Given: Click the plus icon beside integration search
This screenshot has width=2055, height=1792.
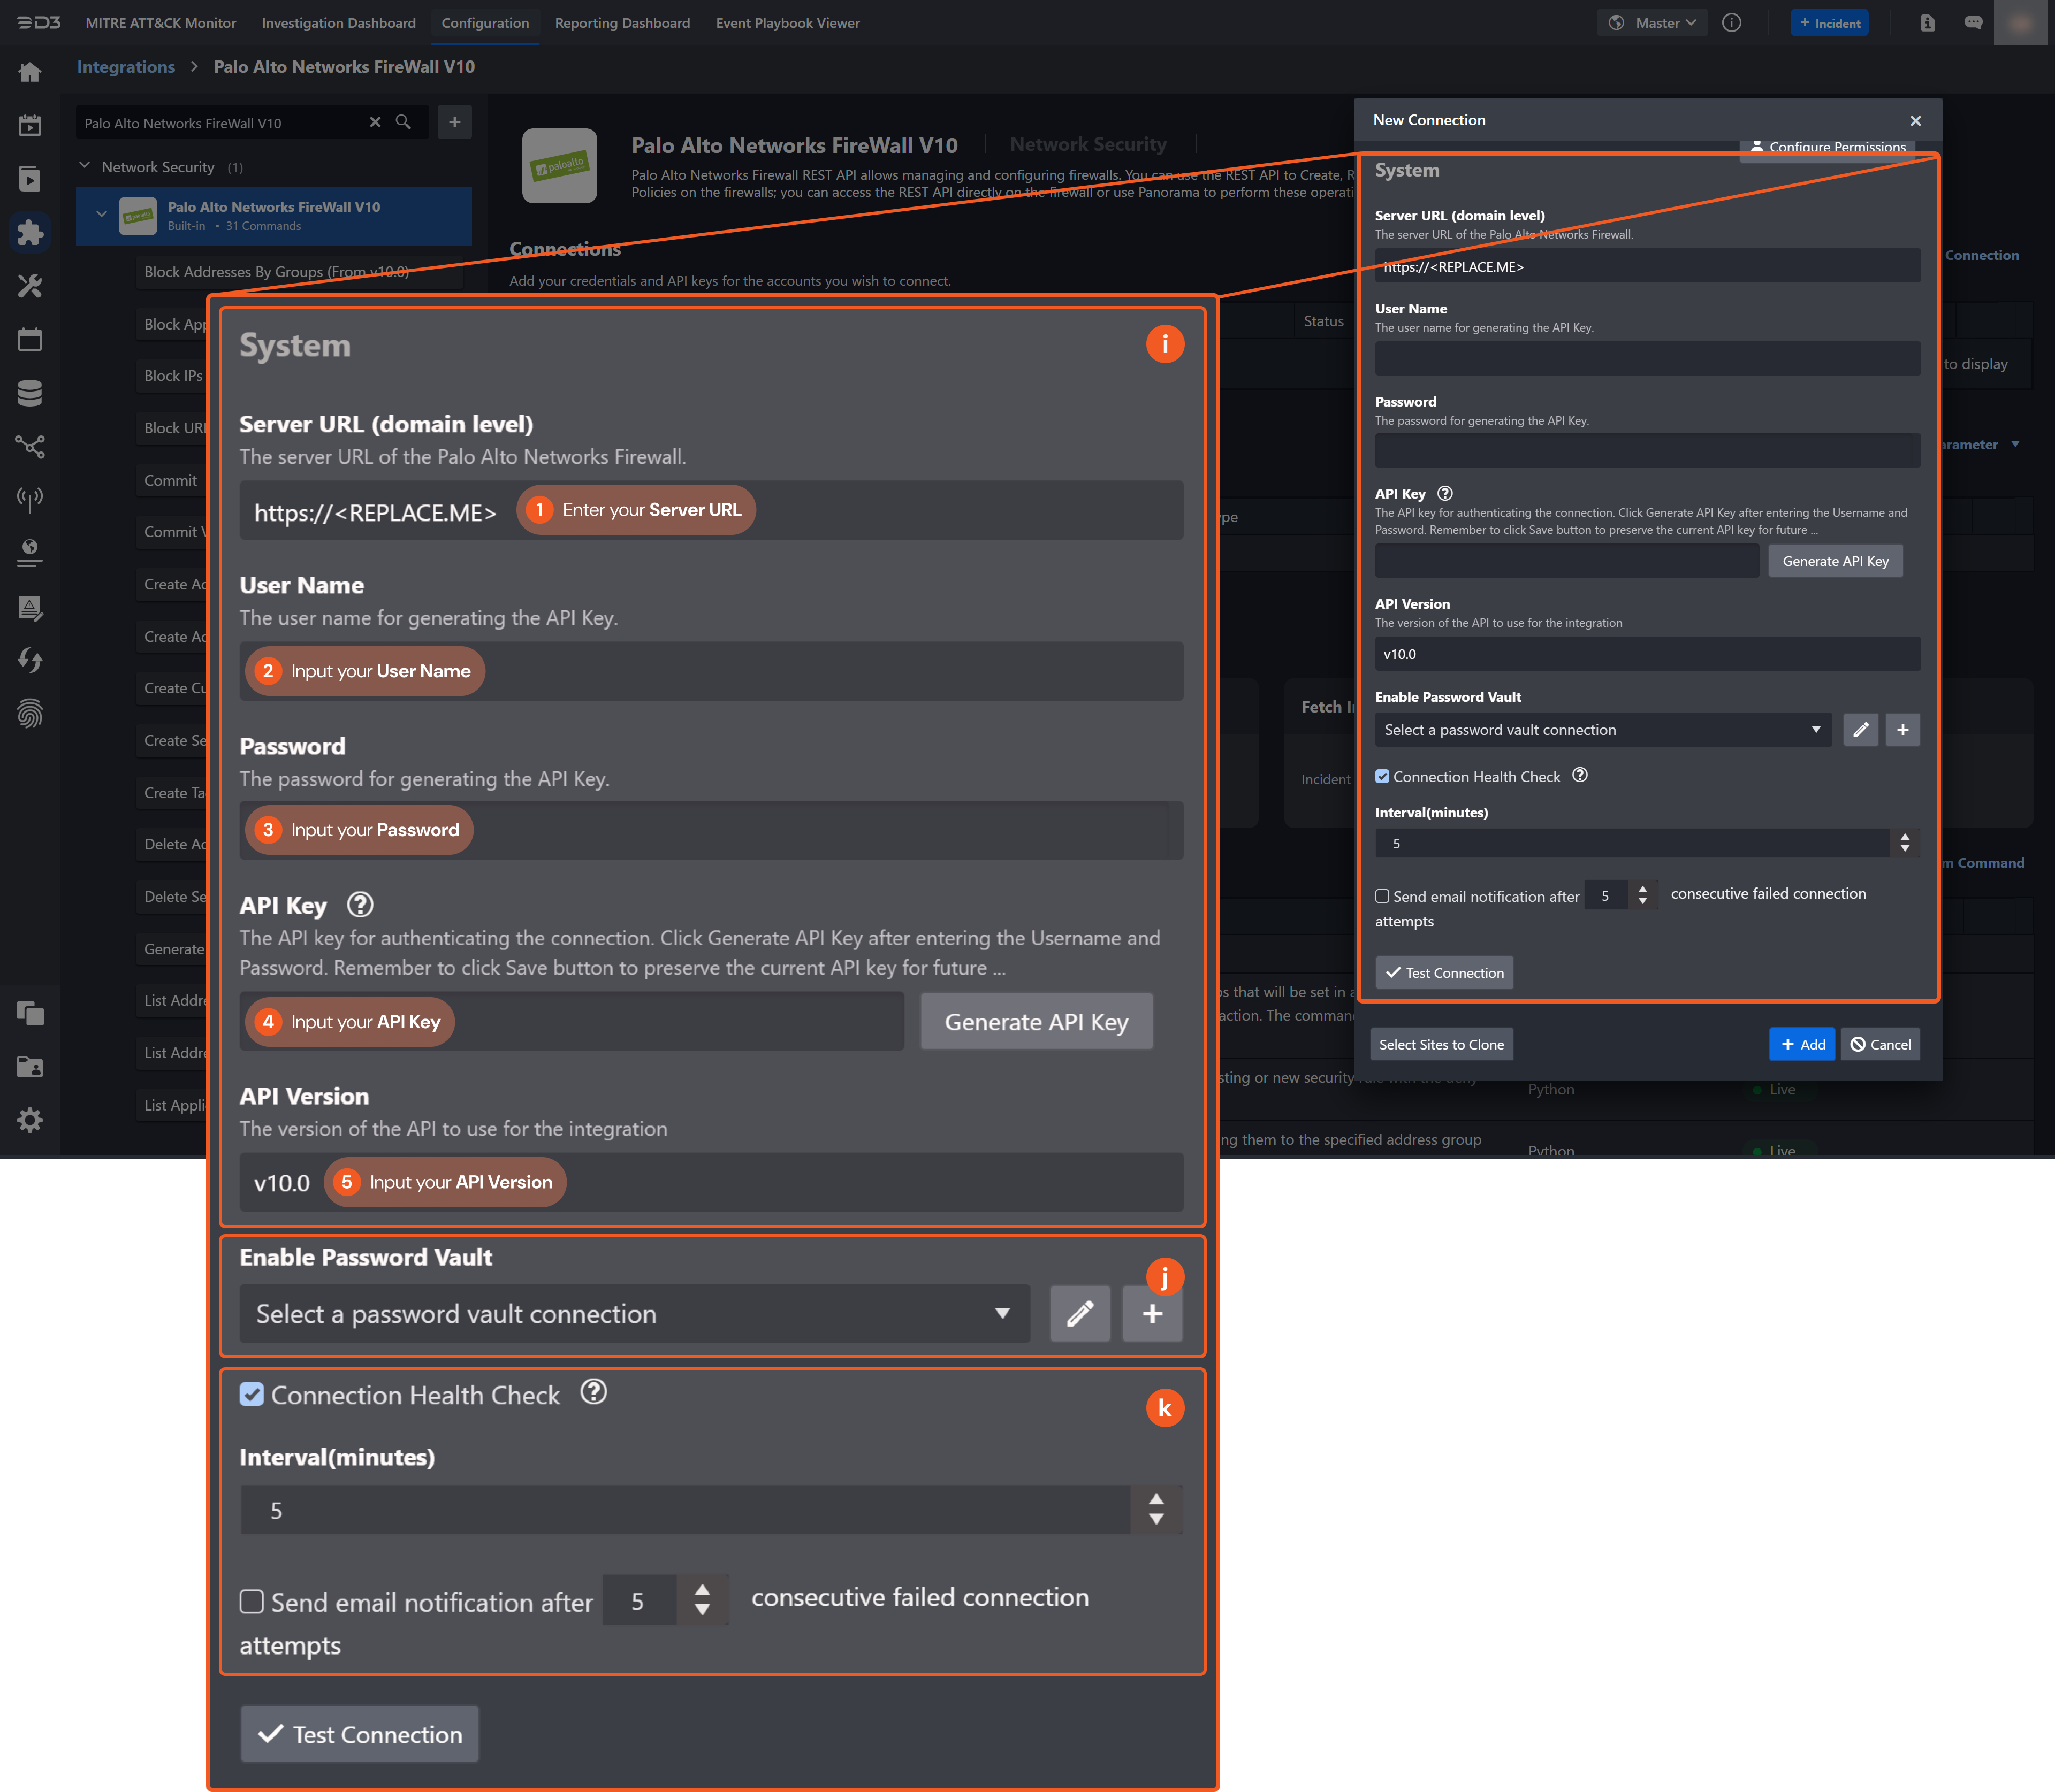Looking at the screenshot, I should (x=454, y=122).
